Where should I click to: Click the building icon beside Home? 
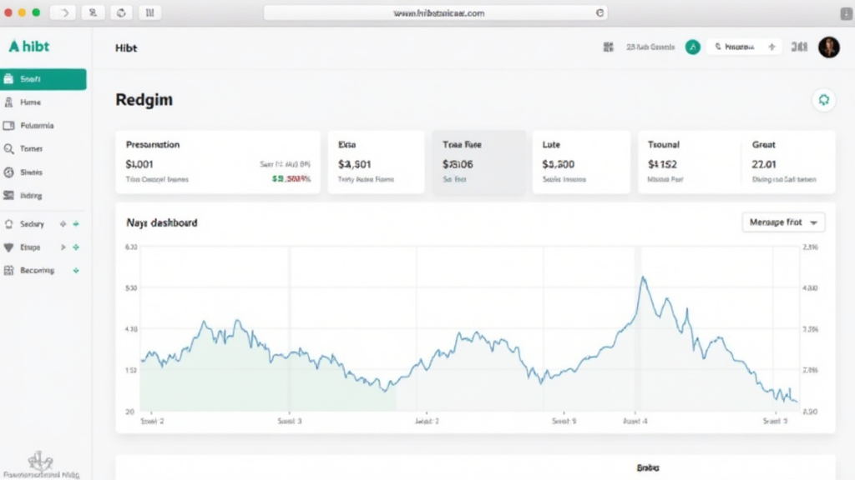pyautogui.click(x=9, y=102)
